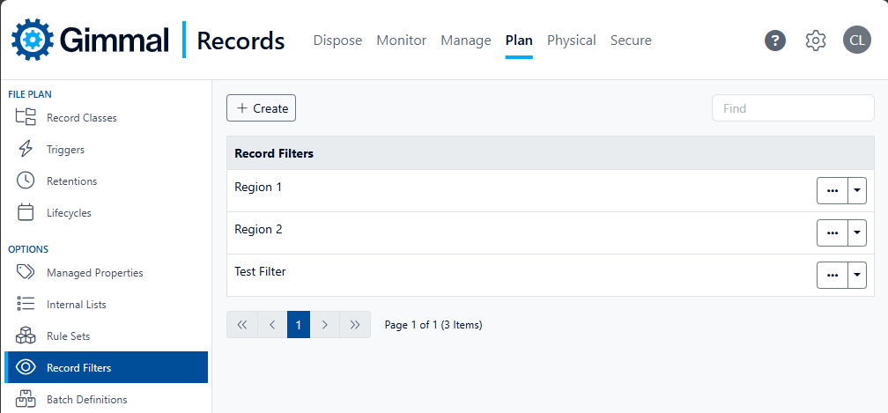The height and width of the screenshot is (413, 888).
Task: Open Batch Definitions in sidebar
Action: [x=86, y=400]
